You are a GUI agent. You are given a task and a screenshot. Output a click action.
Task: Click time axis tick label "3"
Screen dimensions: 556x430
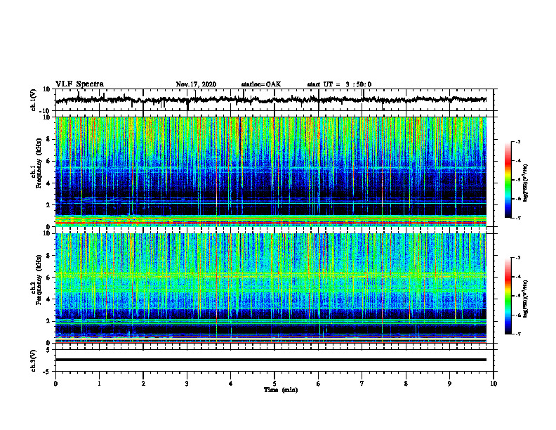[187, 384]
